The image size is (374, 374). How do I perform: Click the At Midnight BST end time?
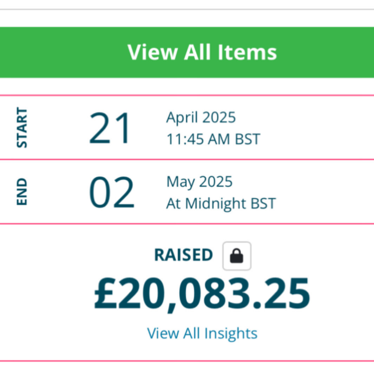221,203
